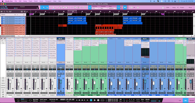Adjust the Main output channel fader
This screenshot has height=103, width=195.
click(x=190, y=82)
